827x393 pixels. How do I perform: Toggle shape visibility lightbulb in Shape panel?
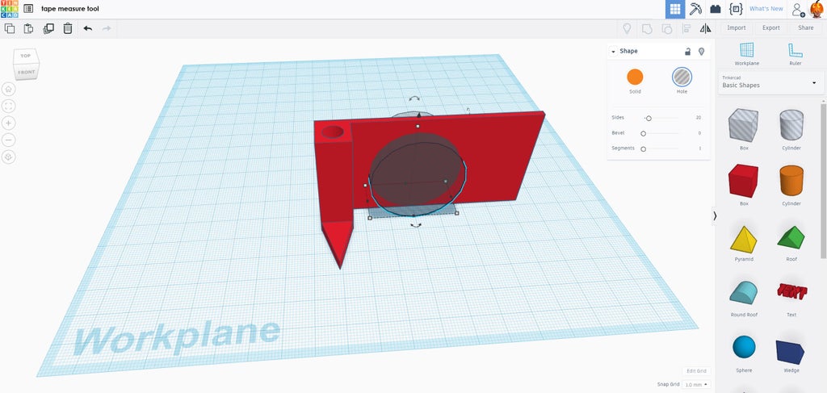tap(701, 51)
